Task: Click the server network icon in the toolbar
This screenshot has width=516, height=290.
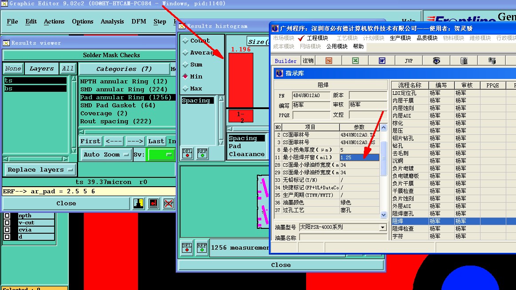Action: click(x=492, y=61)
